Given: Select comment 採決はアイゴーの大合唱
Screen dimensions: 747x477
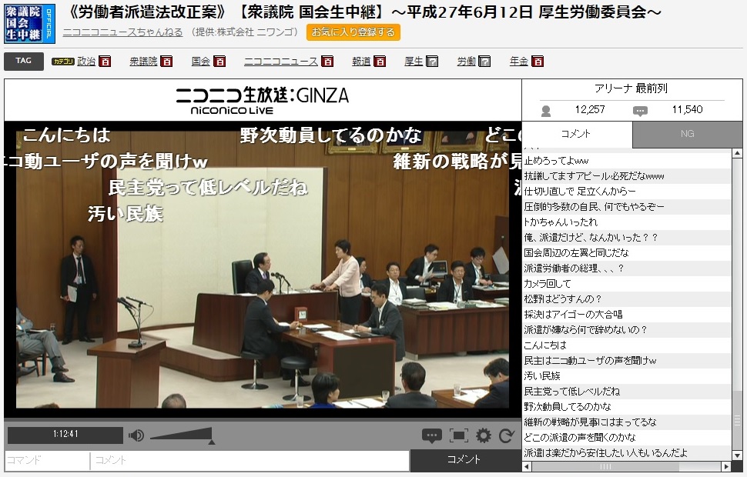Looking at the screenshot, I should [x=626, y=315].
